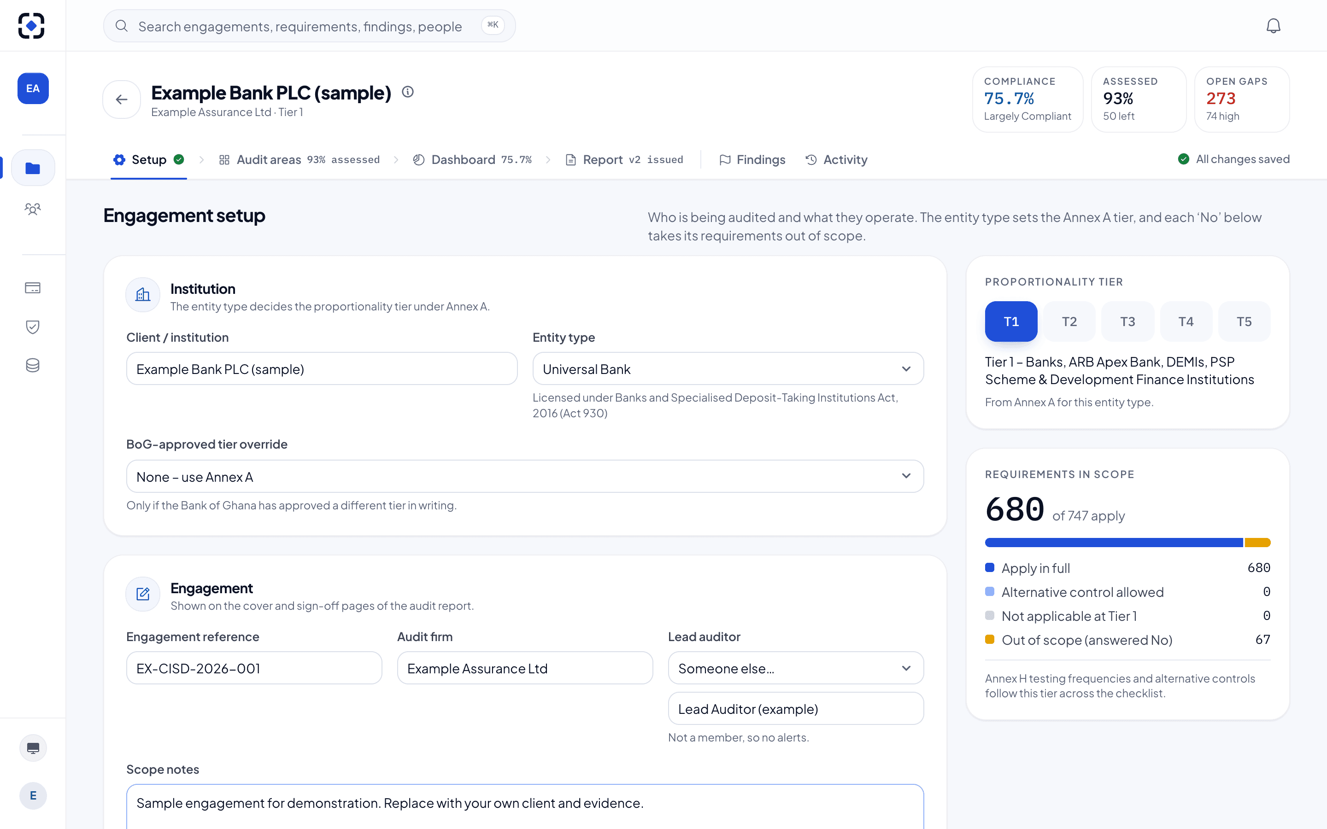The width and height of the screenshot is (1327, 829).
Task: Open the database stack icon in sidebar
Action: pyautogui.click(x=33, y=365)
